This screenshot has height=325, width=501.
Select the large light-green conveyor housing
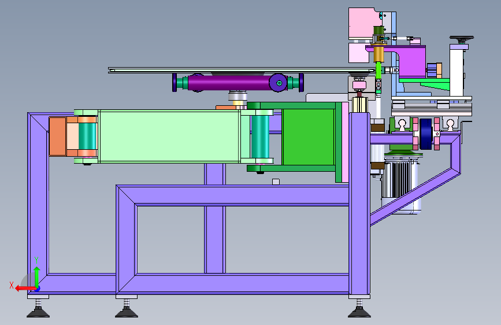tap(169, 136)
